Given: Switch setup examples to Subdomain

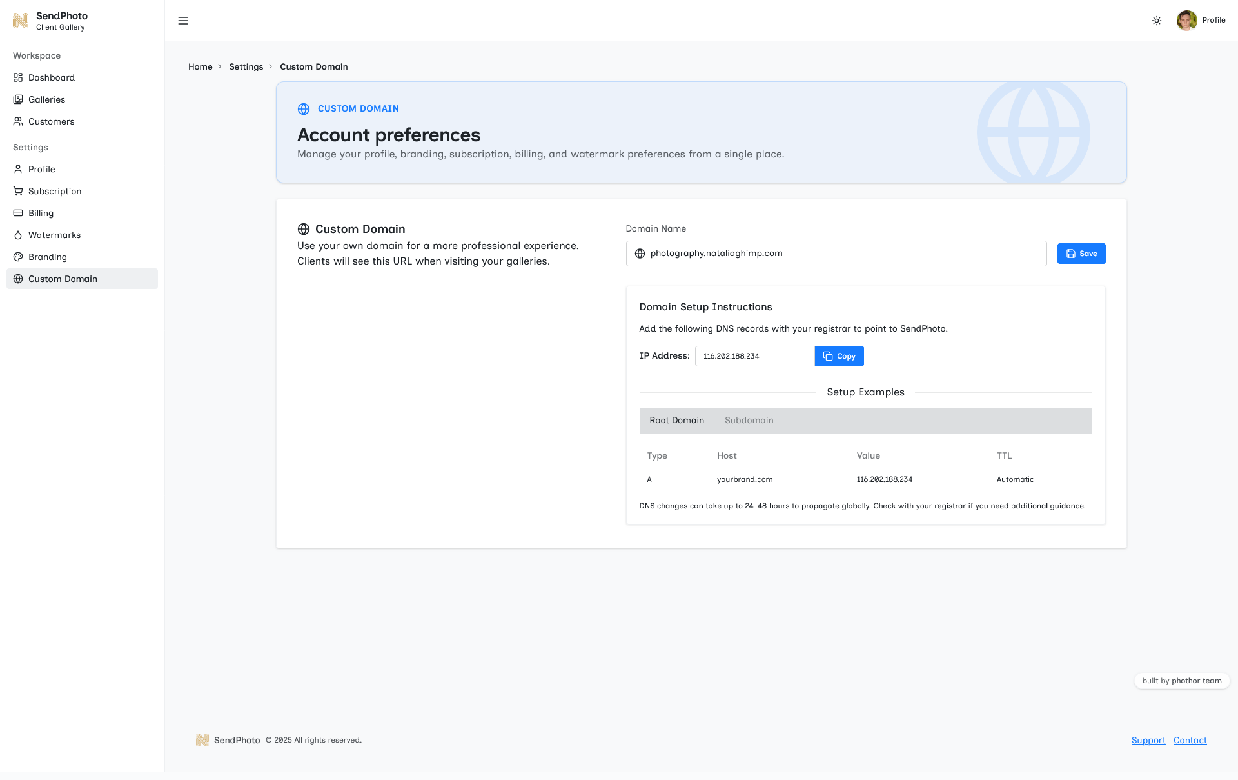Looking at the screenshot, I should (x=749, y=420).
